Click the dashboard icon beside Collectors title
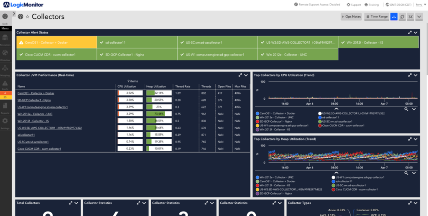Screen dimensions: 428x216 pos(20,17)
